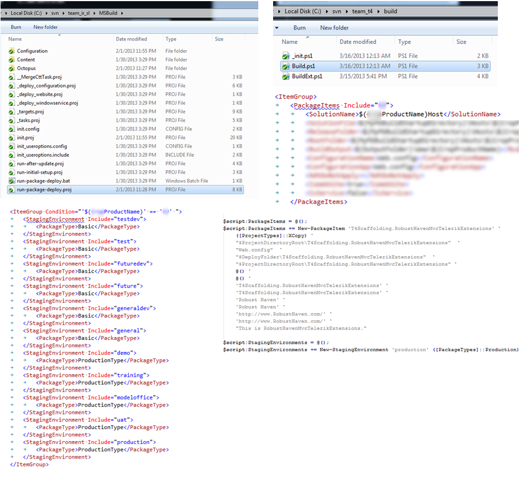Select the build breadcrumb item
The height and width of the screenshot is (477, 524).
tap(390, 11)
